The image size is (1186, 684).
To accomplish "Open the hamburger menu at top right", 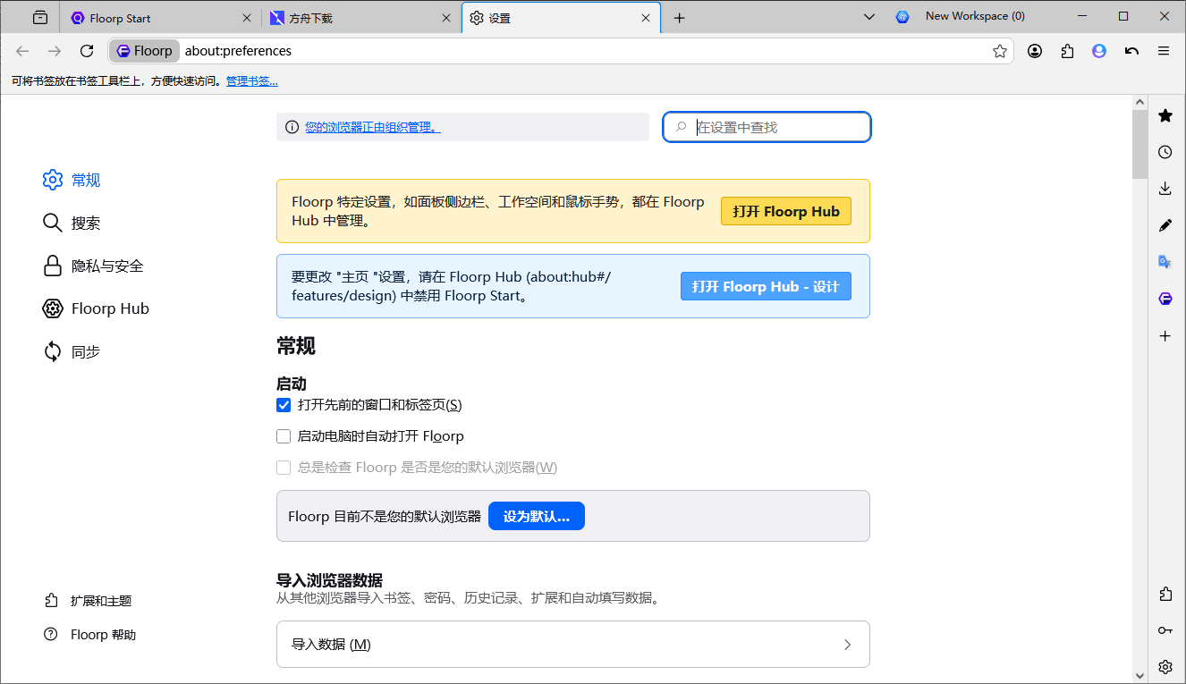I will pos(1163,51).
